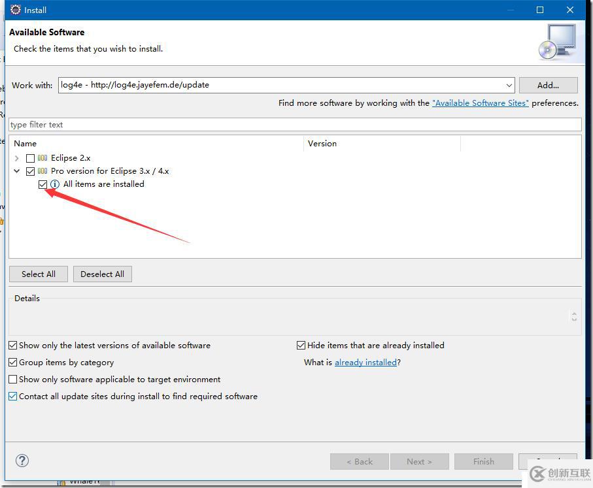
Task: Click the Deselect All button
Action: click(x=103, y=274)
